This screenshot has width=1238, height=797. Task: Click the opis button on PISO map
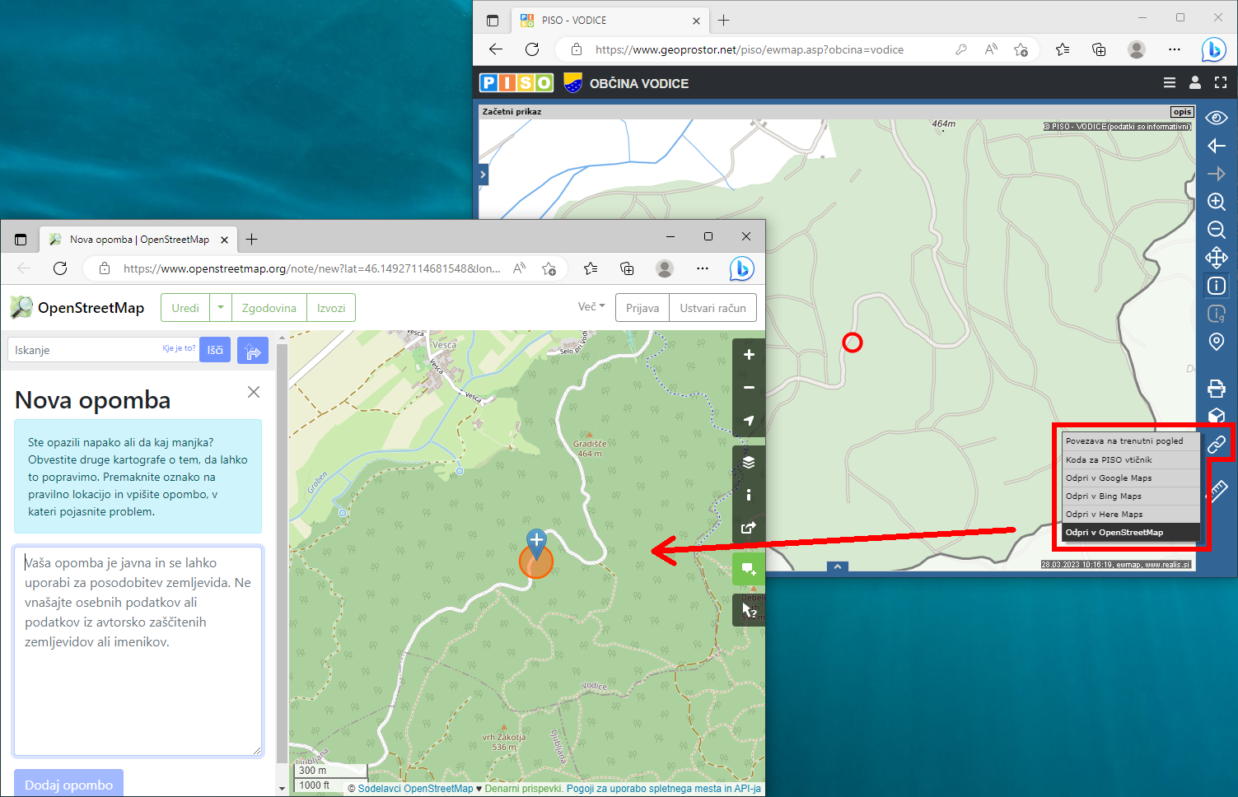point(1182,112)
